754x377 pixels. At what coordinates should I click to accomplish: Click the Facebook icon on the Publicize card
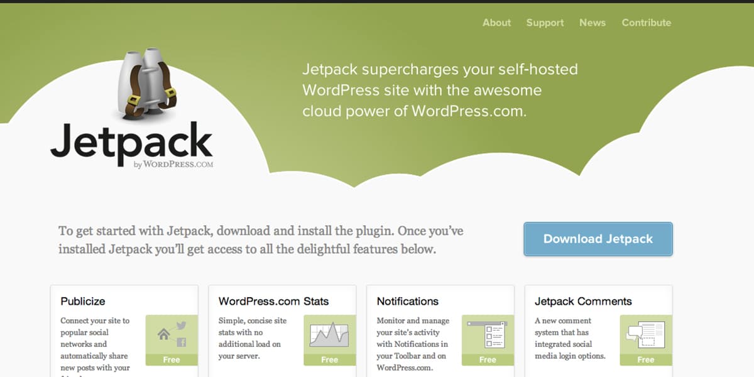coord(182,341)
